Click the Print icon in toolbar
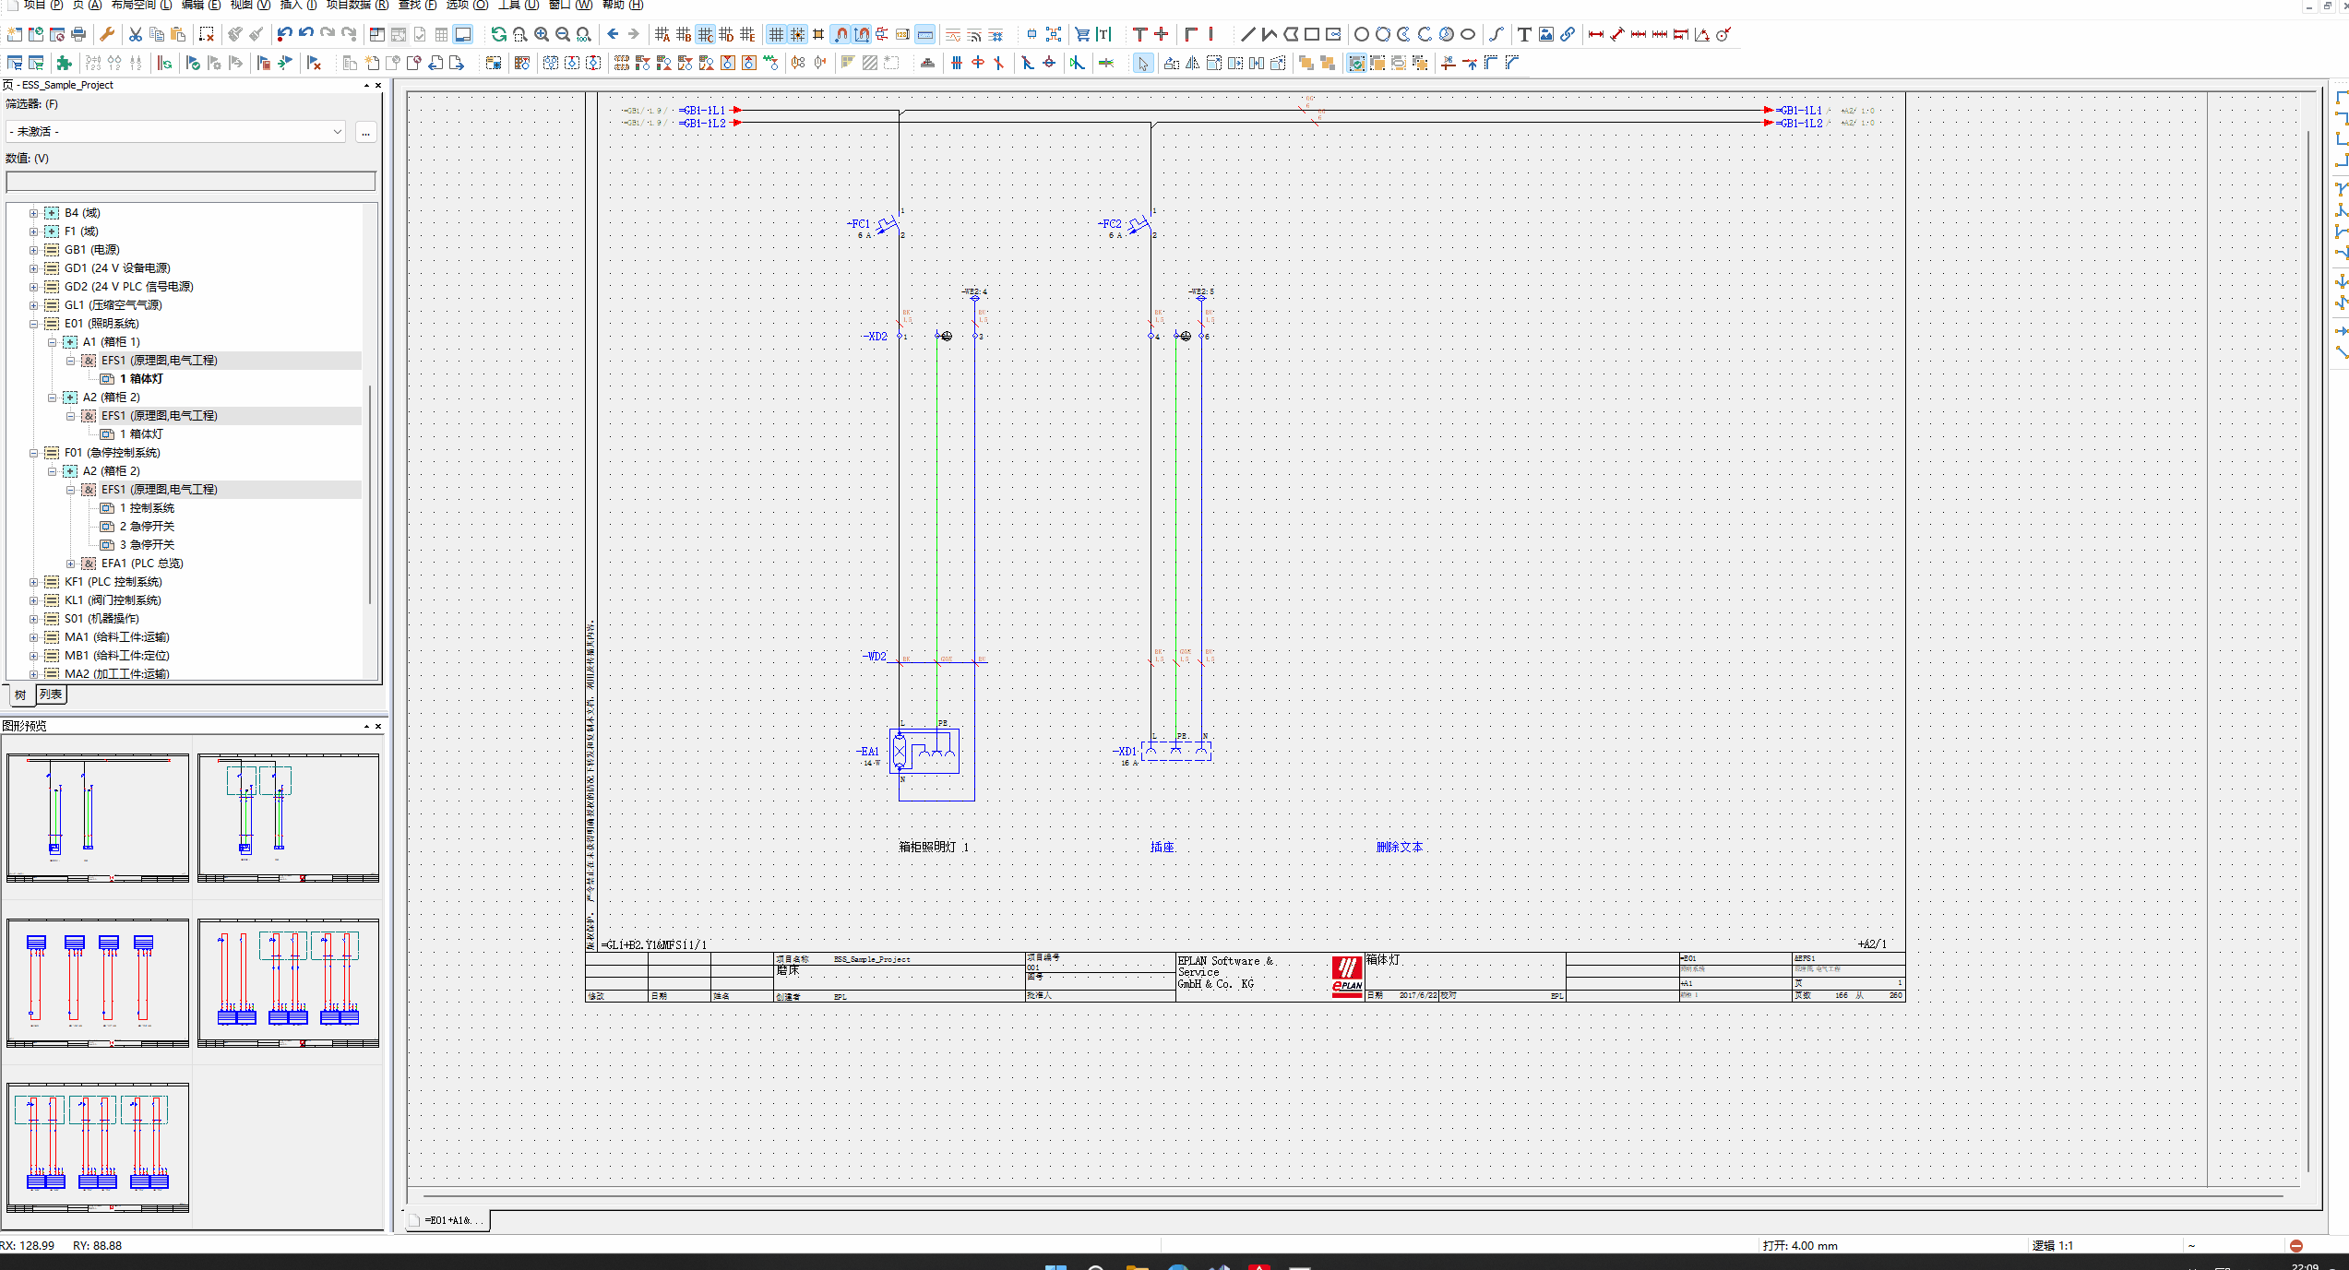This screenshot has width=2349, height=1270. 78,35
